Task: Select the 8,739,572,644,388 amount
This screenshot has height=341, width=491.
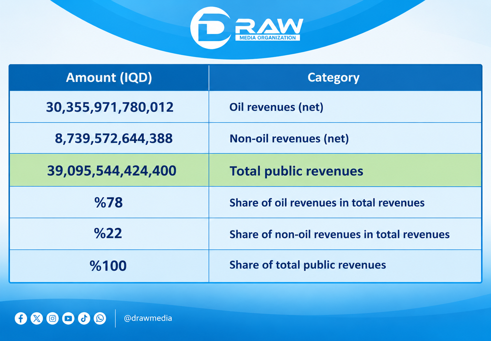Action: (114, 138)
